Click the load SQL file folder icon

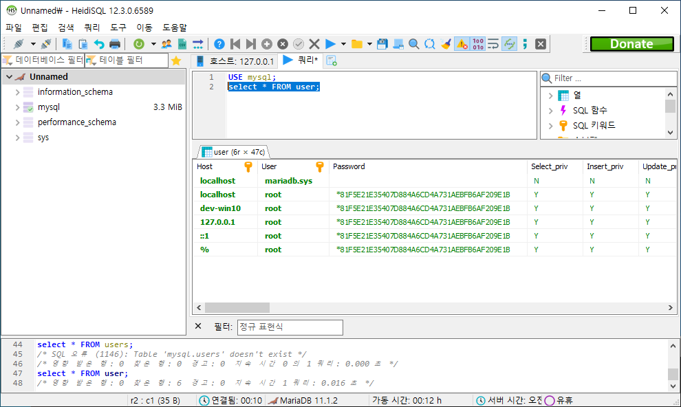[356, 44]
